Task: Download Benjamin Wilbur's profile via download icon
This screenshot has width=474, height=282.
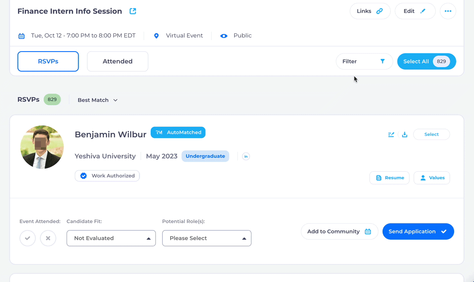Action: [404, 135]
